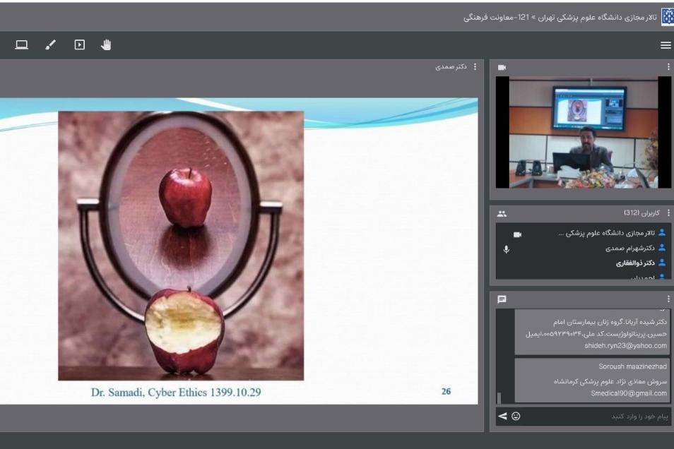Open the hamburger main menu
The image size is (674, 449).
665,45
